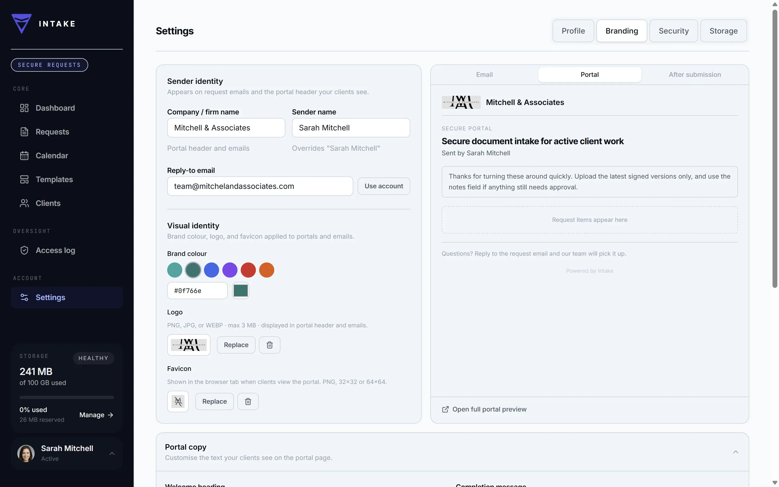Open the Access log

click(67, 250)
